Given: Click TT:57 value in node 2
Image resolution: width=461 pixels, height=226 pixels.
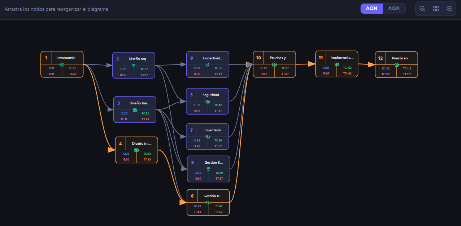Looking at the screenshot, I should tap(144, 75).
